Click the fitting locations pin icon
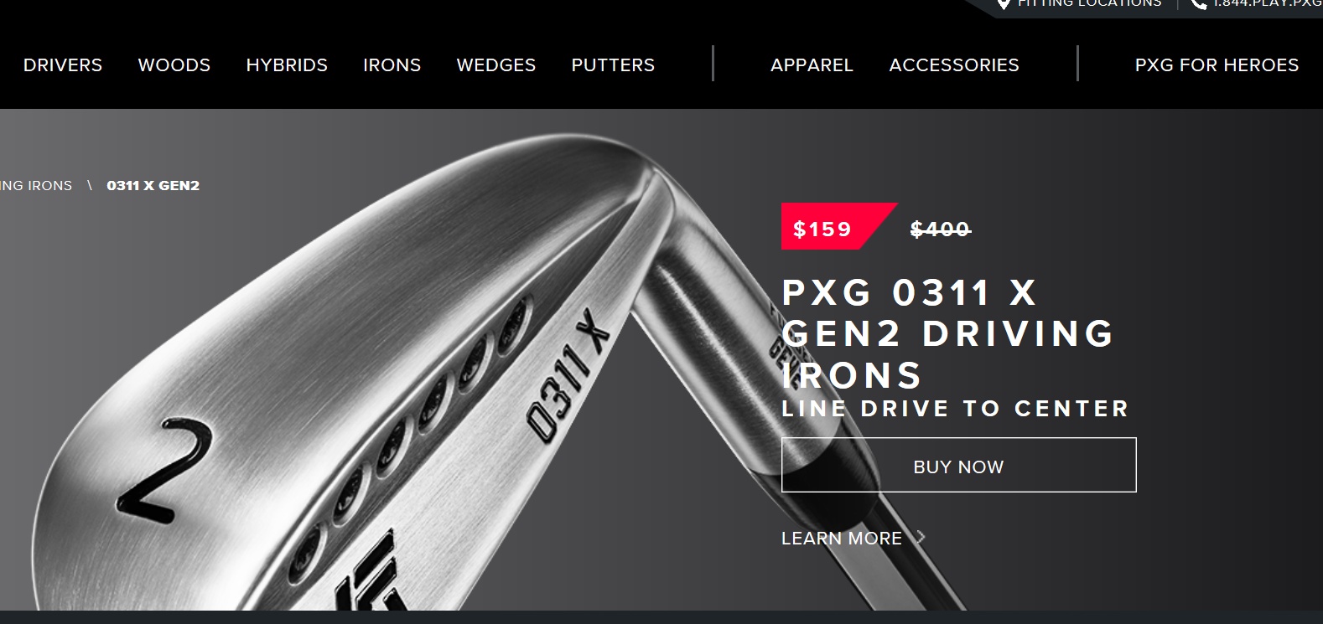 tap(1003, 4)
